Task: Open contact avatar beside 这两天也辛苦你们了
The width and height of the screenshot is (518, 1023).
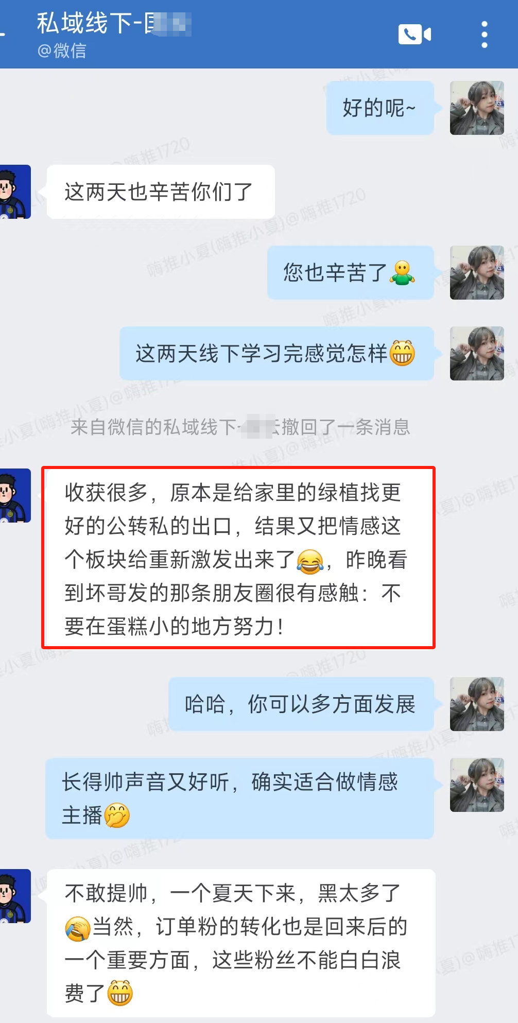Action: click(15, 192)
